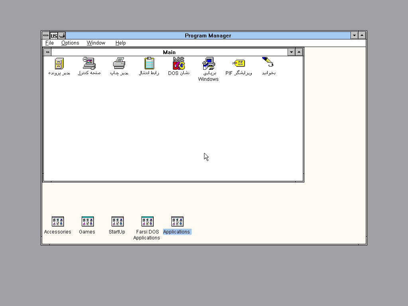Minimize the Program Manager window
Image resolution: width=408 pixels, height=306 pixels.
[x=354, y=35]
